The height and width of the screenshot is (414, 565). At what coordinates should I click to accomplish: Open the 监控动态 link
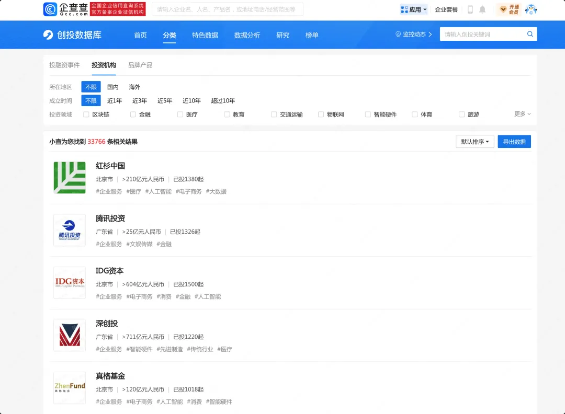[x=414, y=34]
